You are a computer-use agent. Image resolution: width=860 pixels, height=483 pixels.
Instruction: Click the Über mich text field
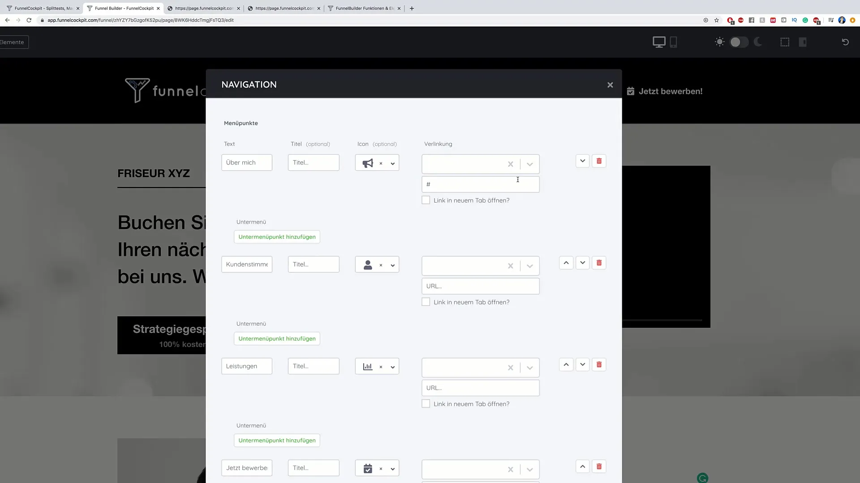pos(247,163)
